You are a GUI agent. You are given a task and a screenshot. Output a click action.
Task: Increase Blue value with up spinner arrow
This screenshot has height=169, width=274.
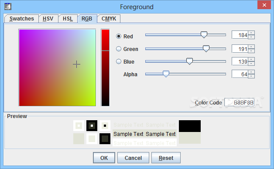(251, 59)
